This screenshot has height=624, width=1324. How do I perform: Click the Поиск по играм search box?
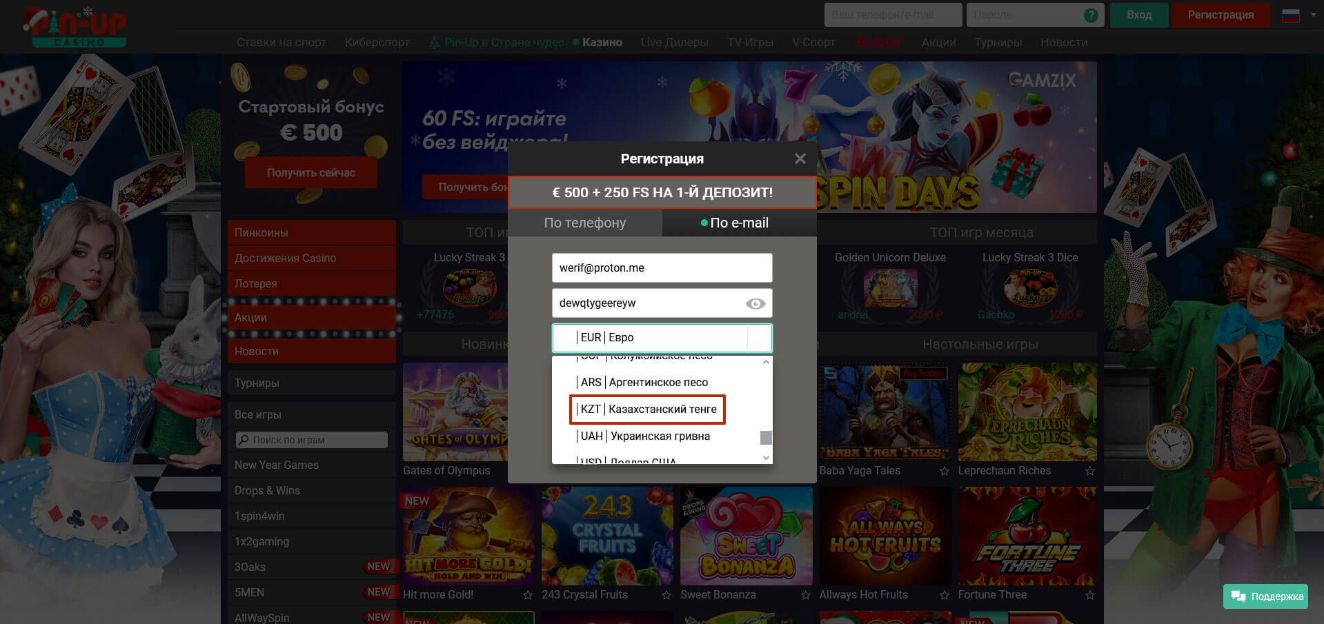(312, 440)
